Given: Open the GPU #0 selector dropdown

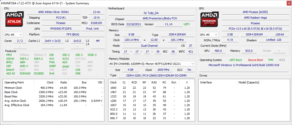Looking at the screenshot, I should (x=209, y=34).
